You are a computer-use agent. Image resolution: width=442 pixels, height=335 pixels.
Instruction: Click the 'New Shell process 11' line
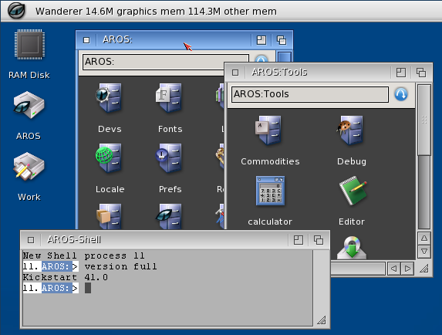pyautogui.click(x=84, y=255)
